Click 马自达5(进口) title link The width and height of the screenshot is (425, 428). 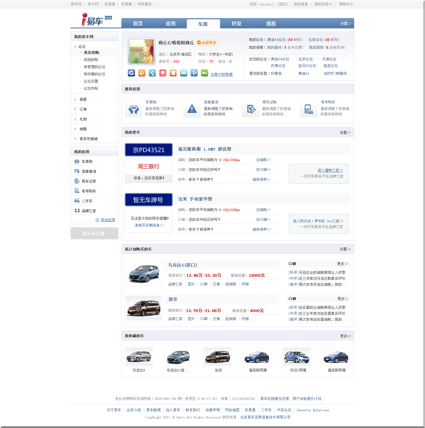182,265
